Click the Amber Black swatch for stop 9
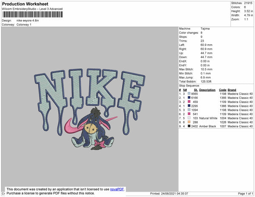 [x=189, y=126]
